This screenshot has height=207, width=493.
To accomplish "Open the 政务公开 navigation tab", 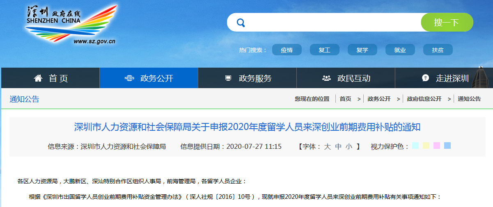I will pos(149,78).
